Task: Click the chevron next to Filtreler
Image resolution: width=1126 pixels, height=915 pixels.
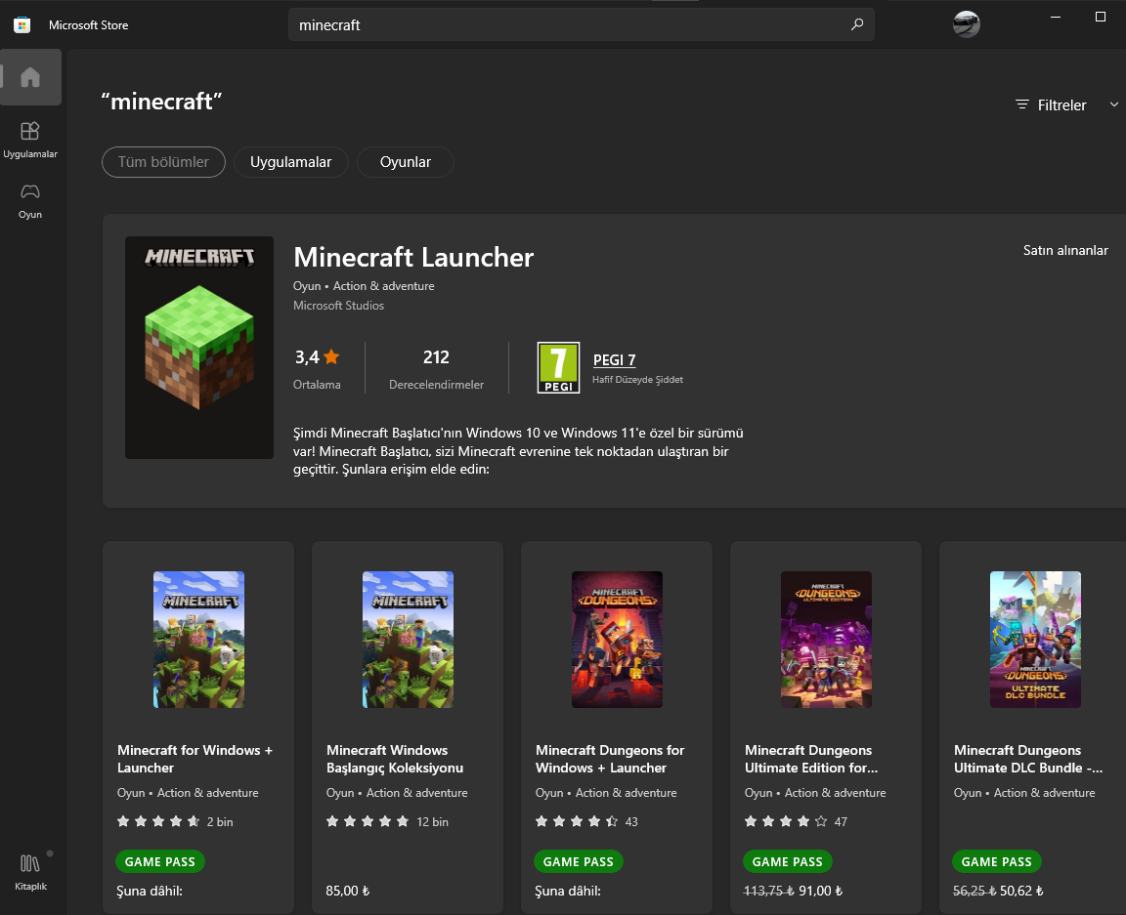Action: pos(1113,104)
